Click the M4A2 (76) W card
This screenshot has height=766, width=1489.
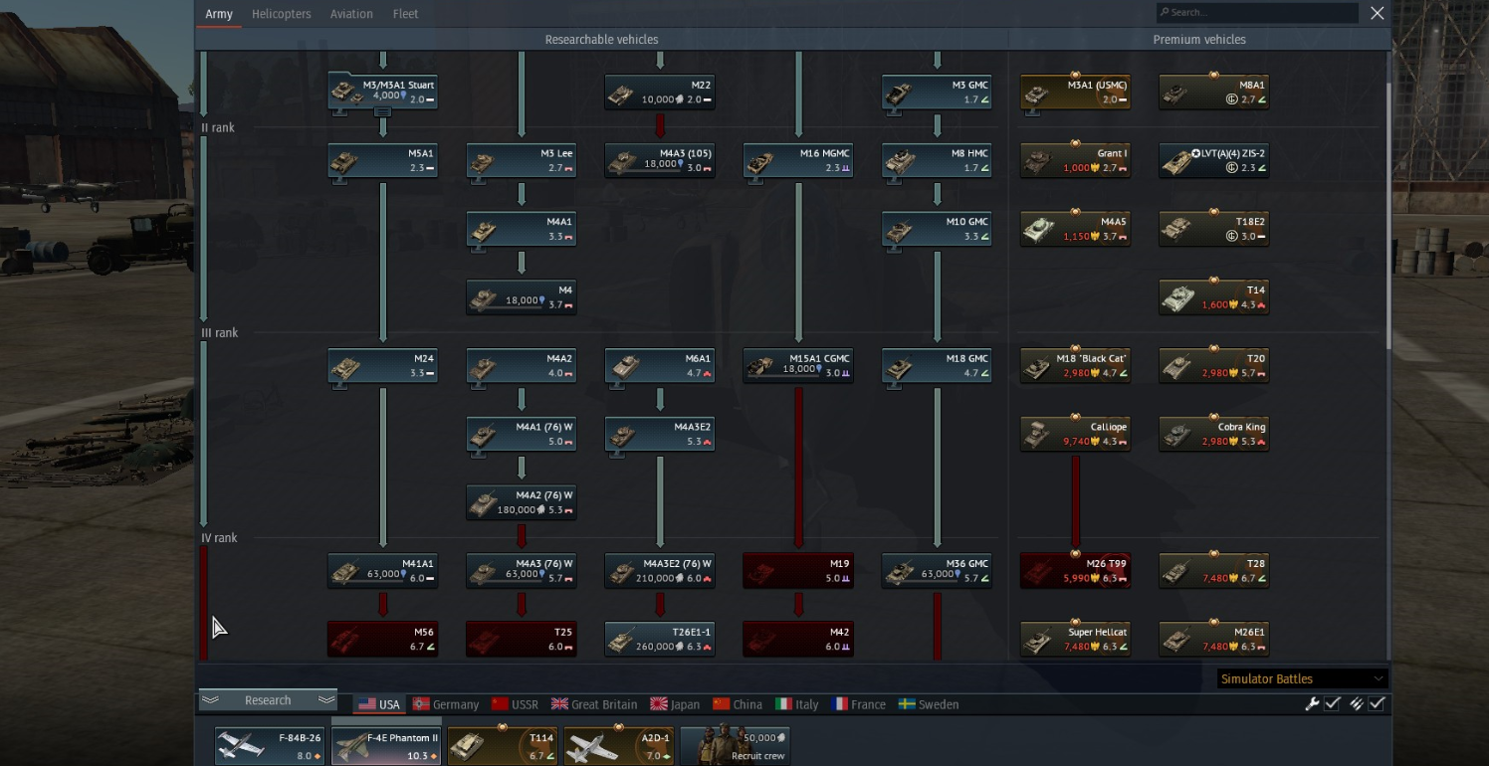pos(522,502)
